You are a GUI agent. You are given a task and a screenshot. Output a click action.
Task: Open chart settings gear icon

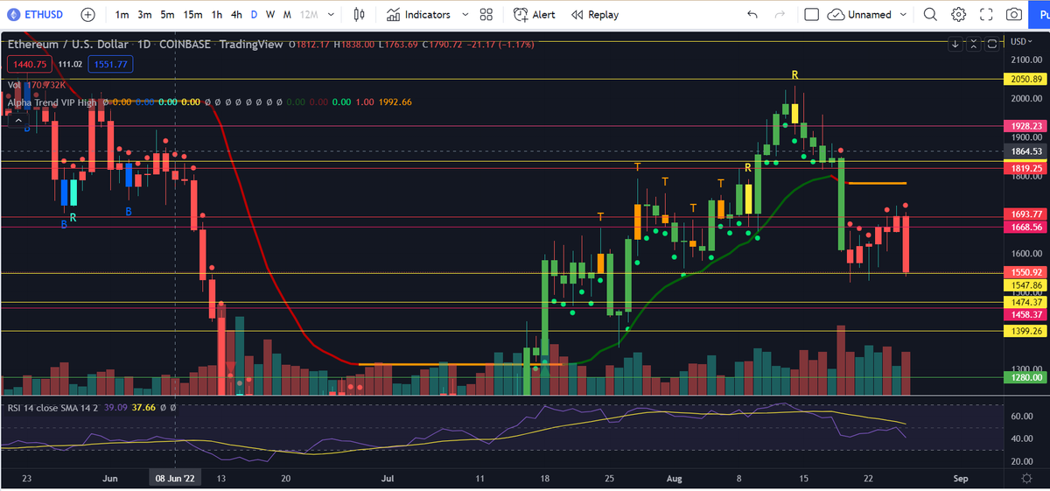pyautogui.click(x=958, y=15)
